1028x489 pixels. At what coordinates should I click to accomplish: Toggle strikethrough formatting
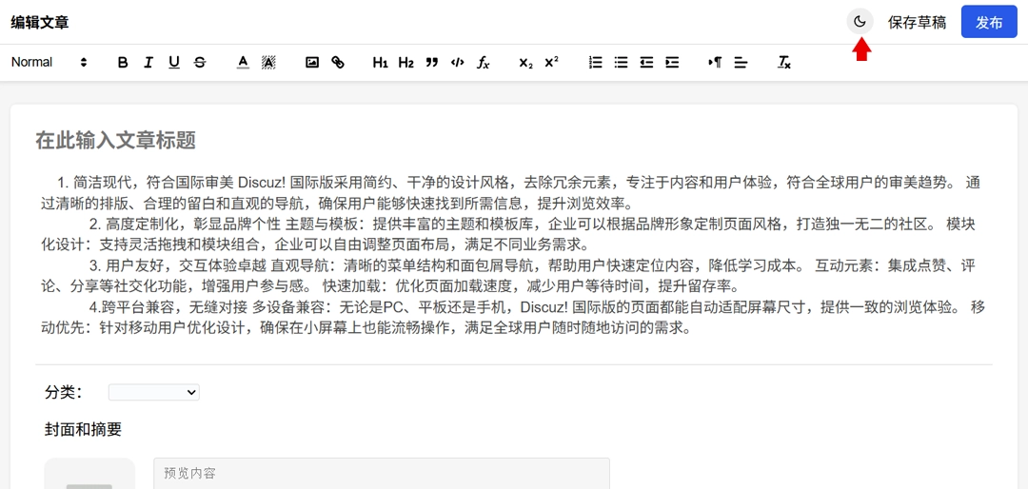coord(200,62)
